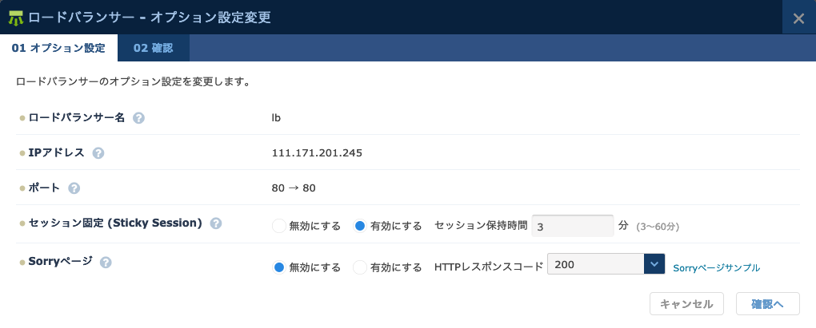Image resolution: width=816 pixels, height=328 pixels.
Task: Switch to the 01 オプション設定 tab
Action: (x=58, y=48)
